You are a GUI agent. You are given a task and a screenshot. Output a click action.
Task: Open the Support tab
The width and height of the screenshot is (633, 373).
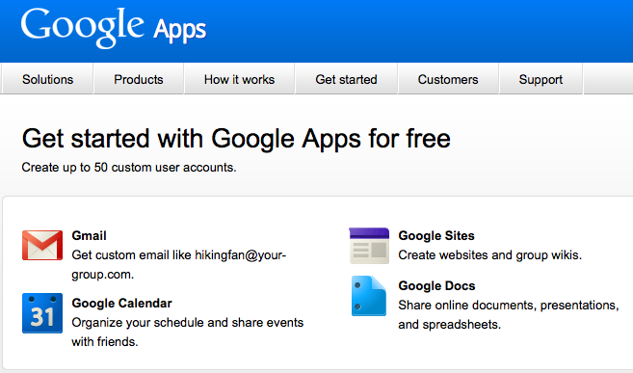point(541,79)
